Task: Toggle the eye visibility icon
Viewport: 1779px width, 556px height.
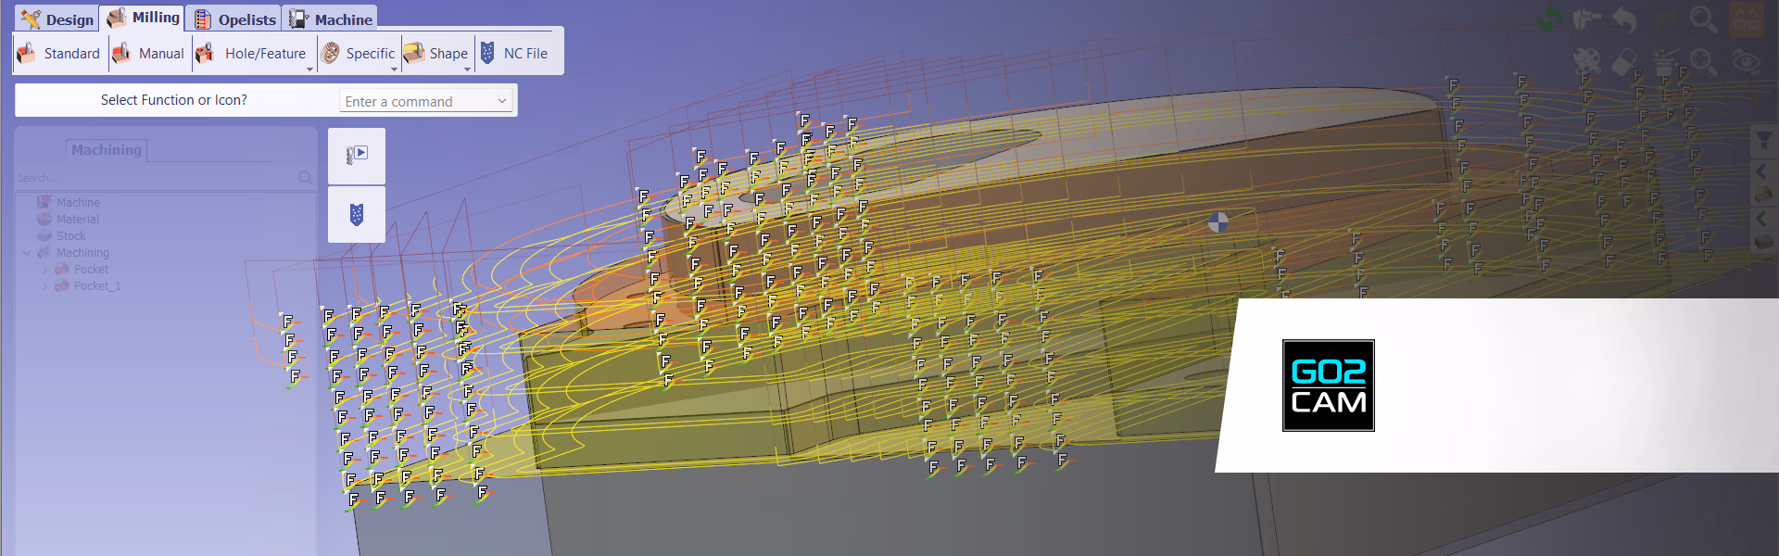Action: point(1747,62)
